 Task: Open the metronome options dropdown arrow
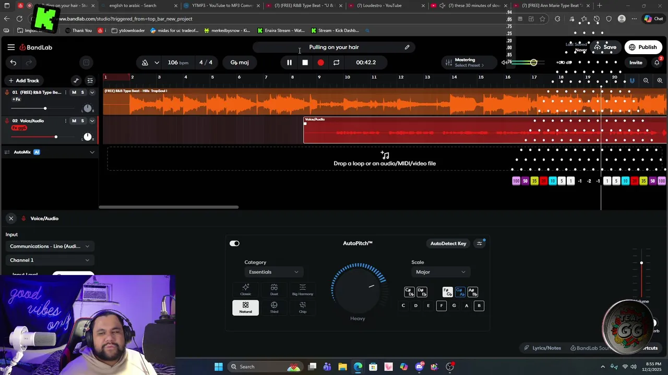pyautogui.click(x=157, y=63)
